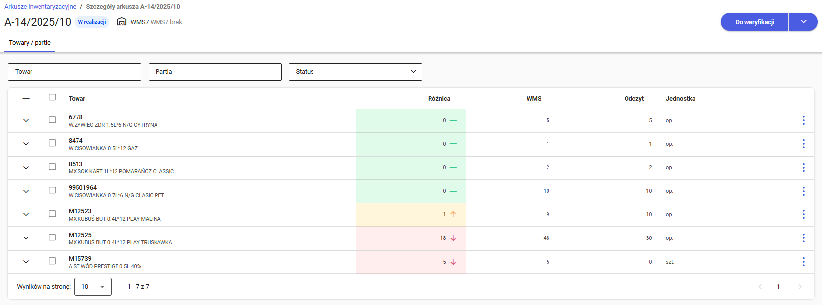Open three-dot menu for item 99501964
This screenshot has width=822, height=305.
(803, 191)
